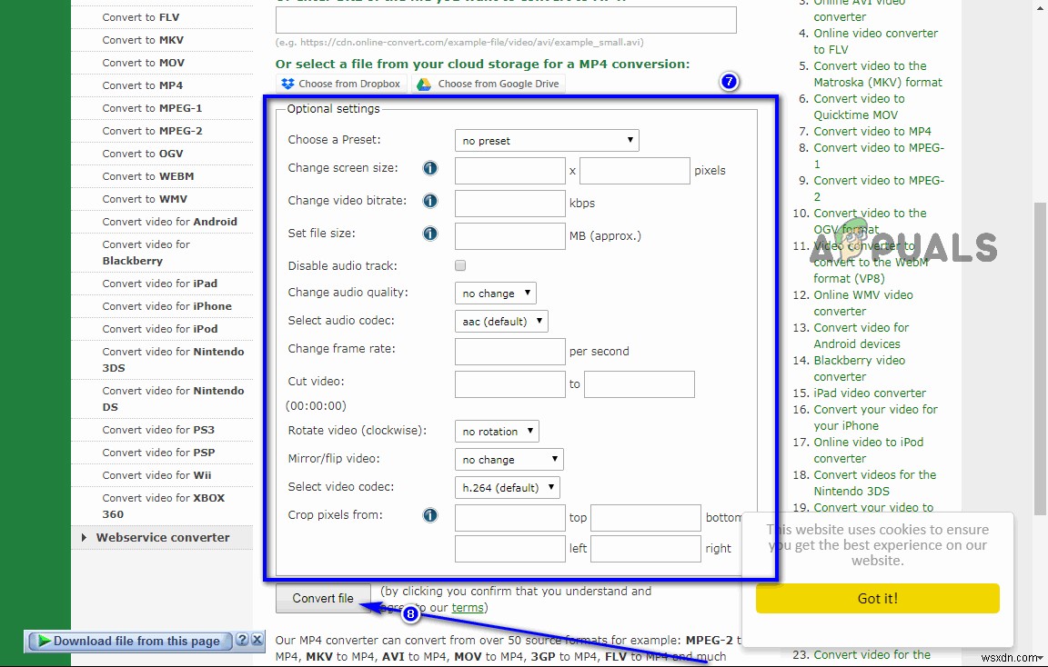The image size is (1048, 667).
Task: Click the crop pixels info icon
Action: [430, 515]
